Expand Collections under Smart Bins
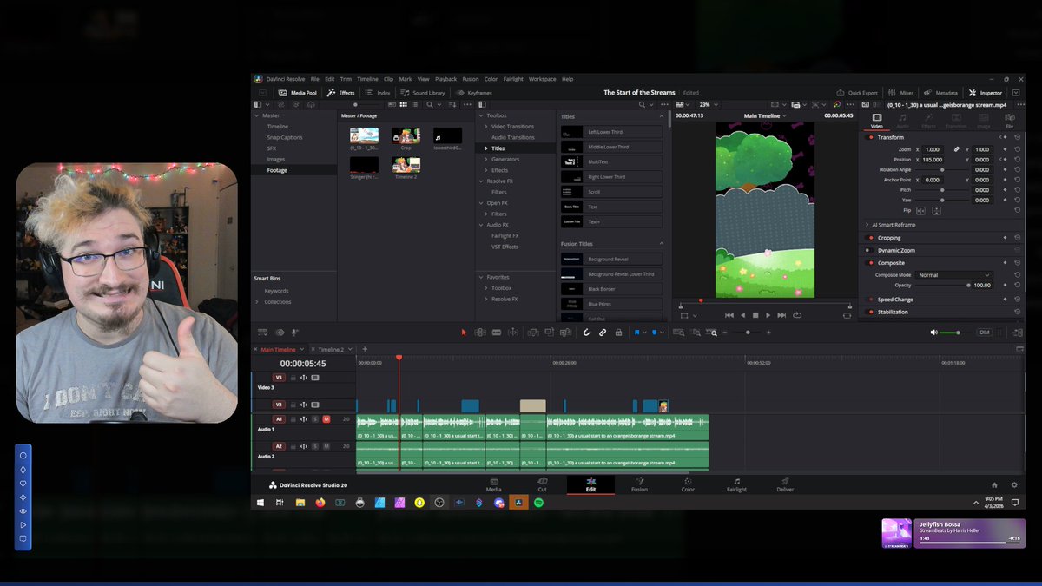 click(257, 302)
